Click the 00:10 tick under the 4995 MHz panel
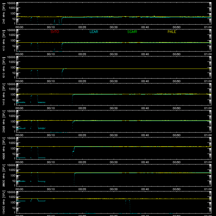The height and width of the screenshot is (216, 216). [51, 162]
